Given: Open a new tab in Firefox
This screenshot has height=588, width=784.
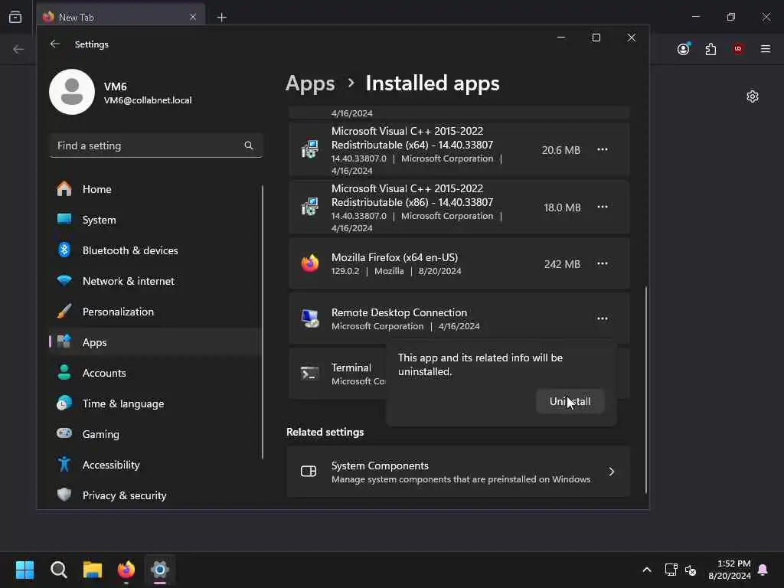Looking at the screenshot, I should pyautogui.click(x=221, y=18).
